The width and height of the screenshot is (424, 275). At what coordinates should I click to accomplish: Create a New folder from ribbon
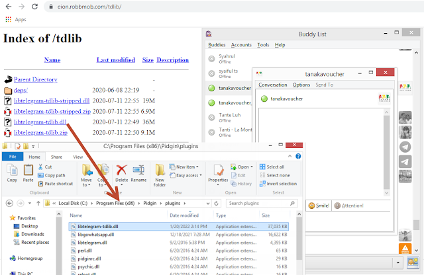tap(160, 175)
